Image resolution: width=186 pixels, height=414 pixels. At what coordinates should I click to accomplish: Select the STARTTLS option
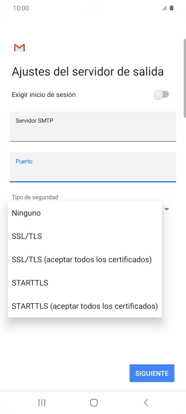pos(85,283)
